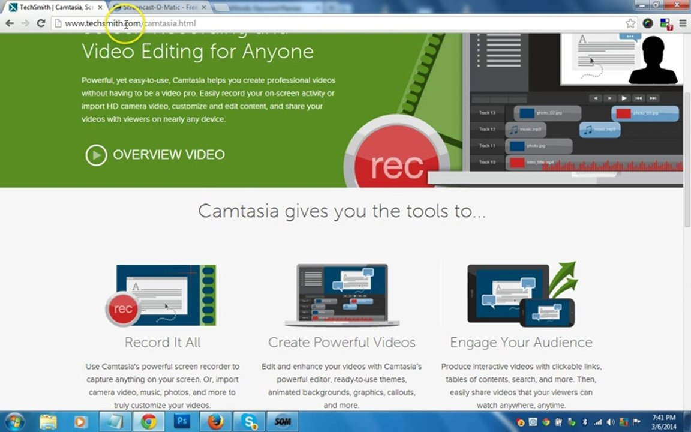Open Windows Explorer folder in taskbar
The image size is (691, 432).
[x=48, y=422]
